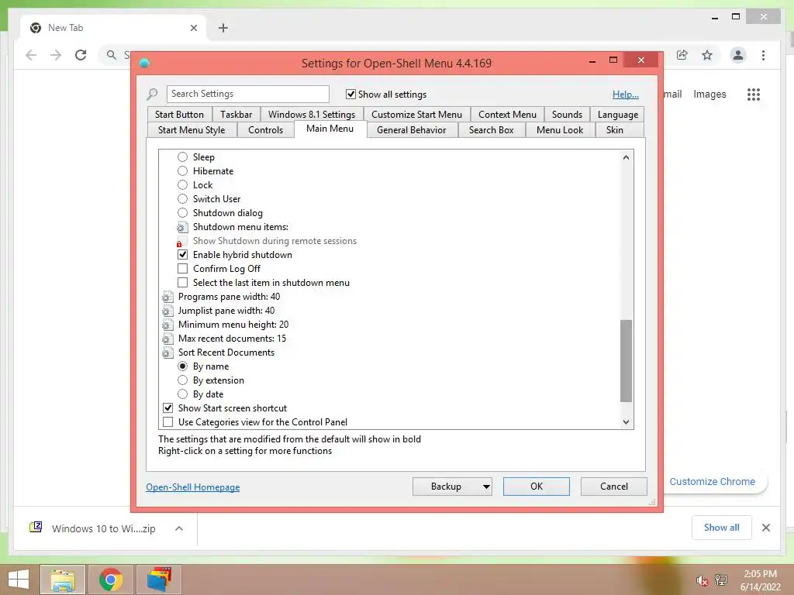Open the General Behavior tab
The width and height of the screenshot is (794, 595).
click(x=411, y=130)
